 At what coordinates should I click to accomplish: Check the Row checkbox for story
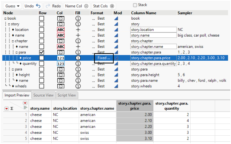click(x=42, y=24)
